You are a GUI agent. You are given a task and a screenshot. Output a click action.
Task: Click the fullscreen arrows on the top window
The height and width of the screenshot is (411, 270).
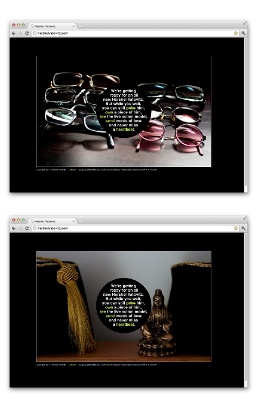click(244, 23)
